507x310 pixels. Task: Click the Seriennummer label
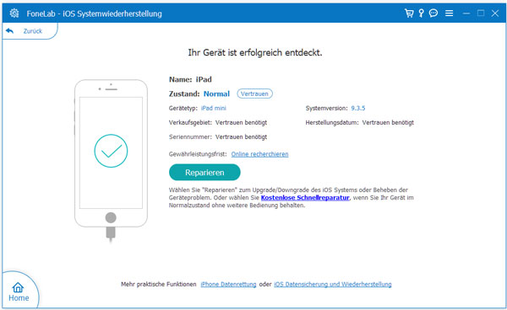tap(190, 137)
